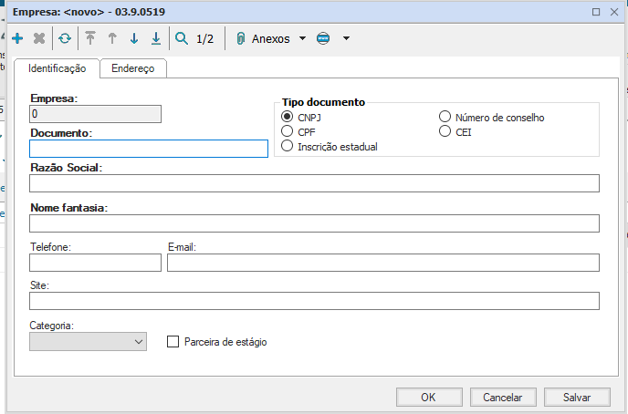Click into the Razão Social field
628x414 pixels.
tap(314, 183)
